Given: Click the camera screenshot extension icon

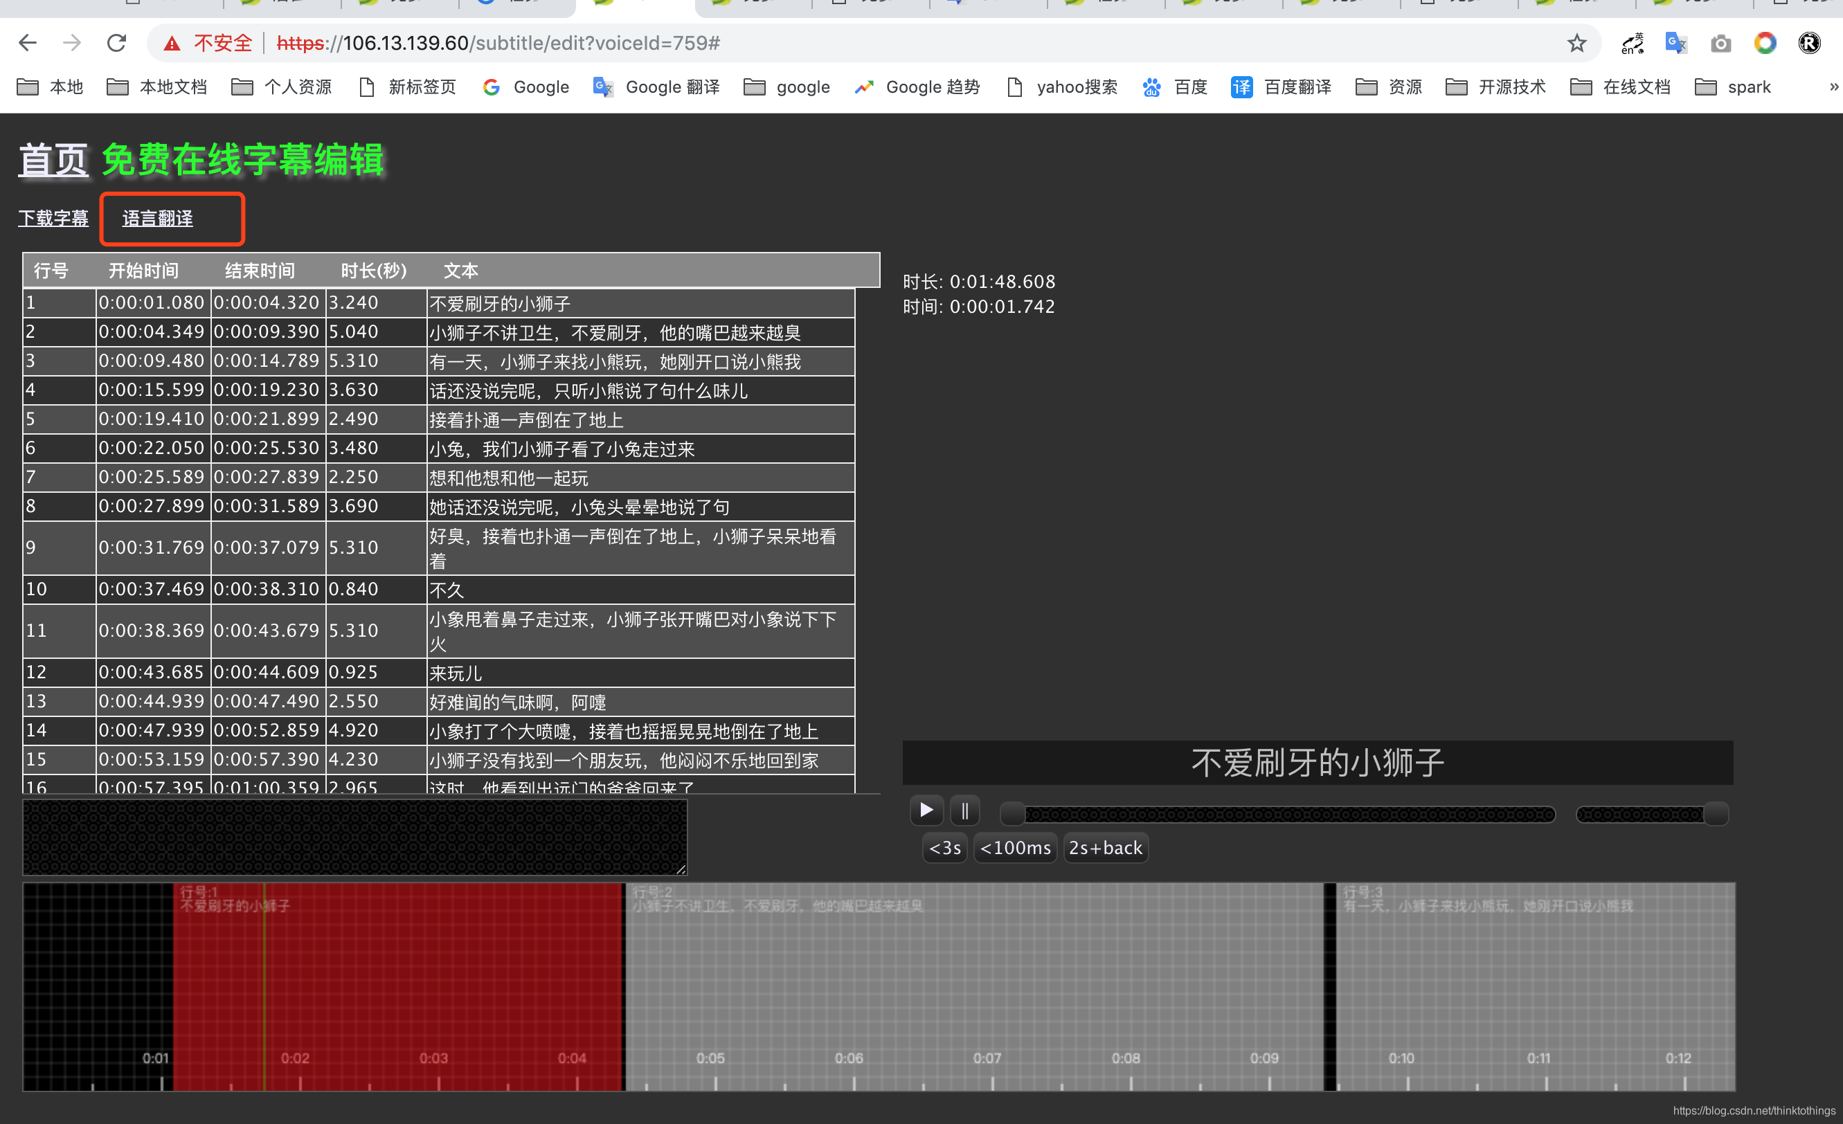Looking at the screenshot, I should pyautogui.click(x=1720, y=44).
